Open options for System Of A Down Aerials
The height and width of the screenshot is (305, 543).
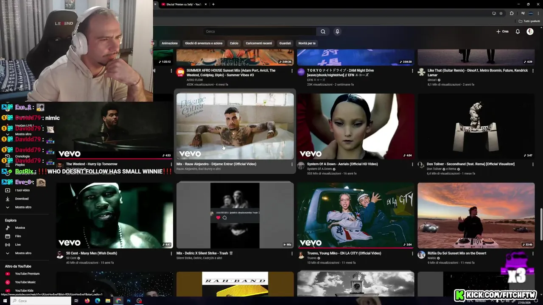[x=412, y=164]
